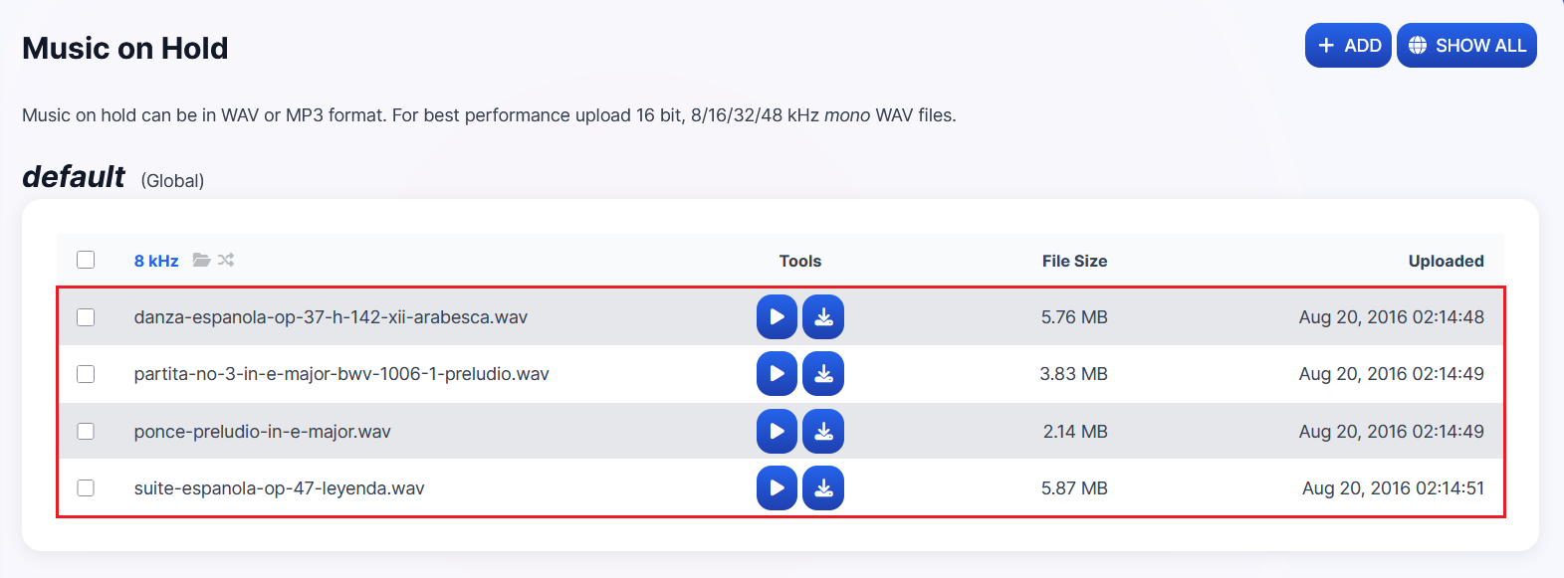1564x578 pixels.
Task: Play ponce-preludio-in-e-major.wav
Action: [777, 432]
